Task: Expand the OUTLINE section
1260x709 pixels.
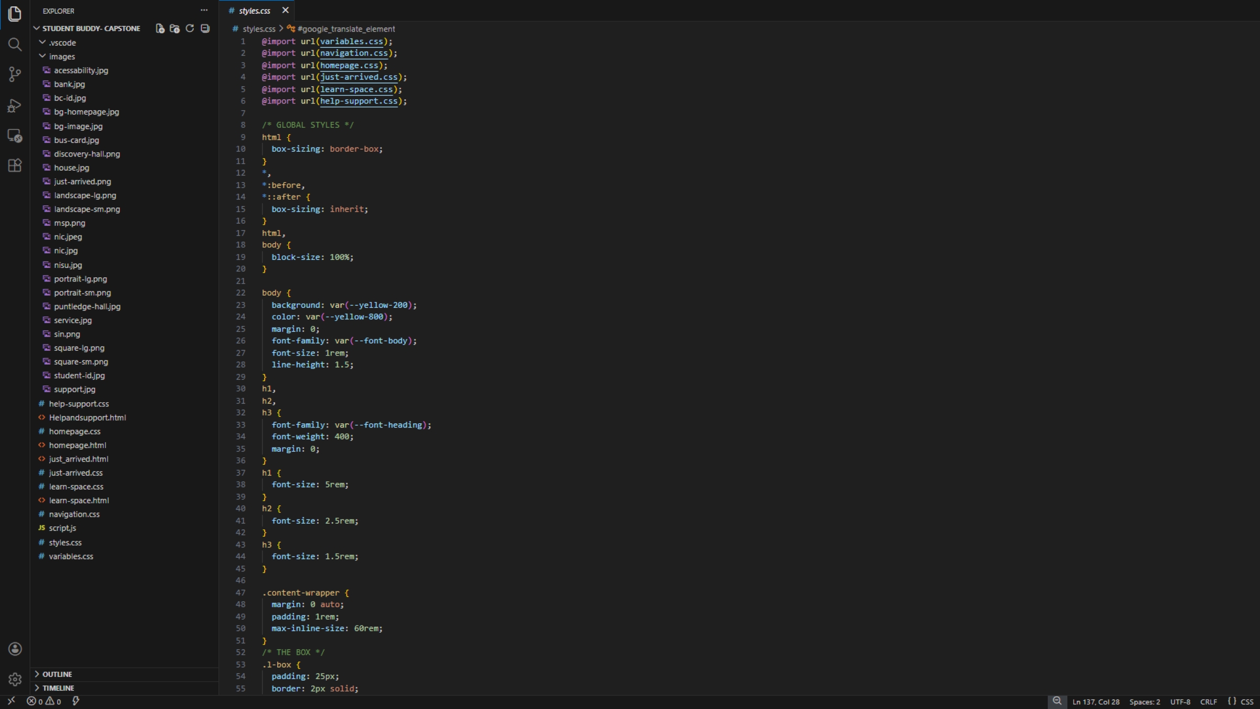Action: pyautogui.click(x=57, y=674)
